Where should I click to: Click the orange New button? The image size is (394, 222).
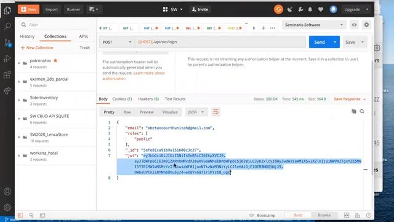point(29,9)
